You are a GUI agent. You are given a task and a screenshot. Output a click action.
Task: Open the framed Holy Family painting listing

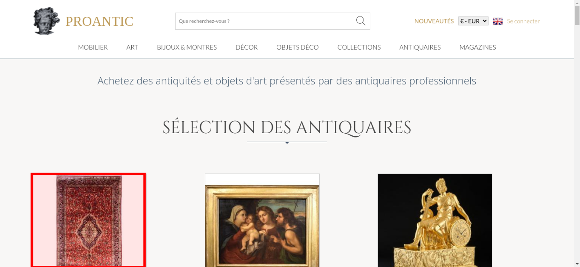point(262,220)
